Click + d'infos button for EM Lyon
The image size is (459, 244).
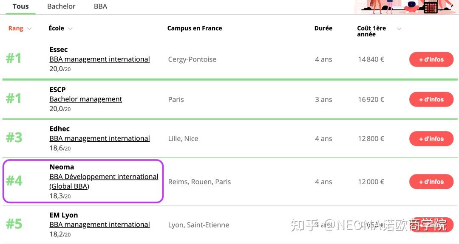431,225
